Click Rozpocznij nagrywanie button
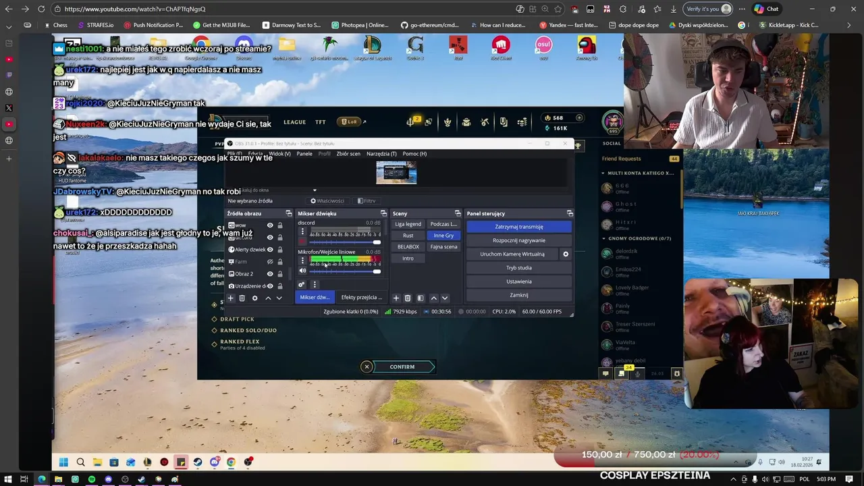The height and width of the screenshot is (486, 864). pos(518,240)
